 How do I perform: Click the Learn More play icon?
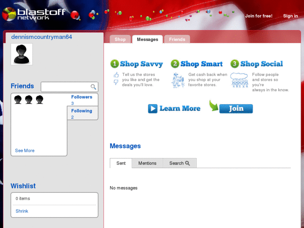[153, 109]
